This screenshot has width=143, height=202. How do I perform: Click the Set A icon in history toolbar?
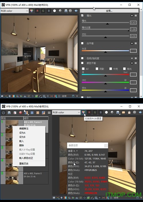click(x=32, y=113)
